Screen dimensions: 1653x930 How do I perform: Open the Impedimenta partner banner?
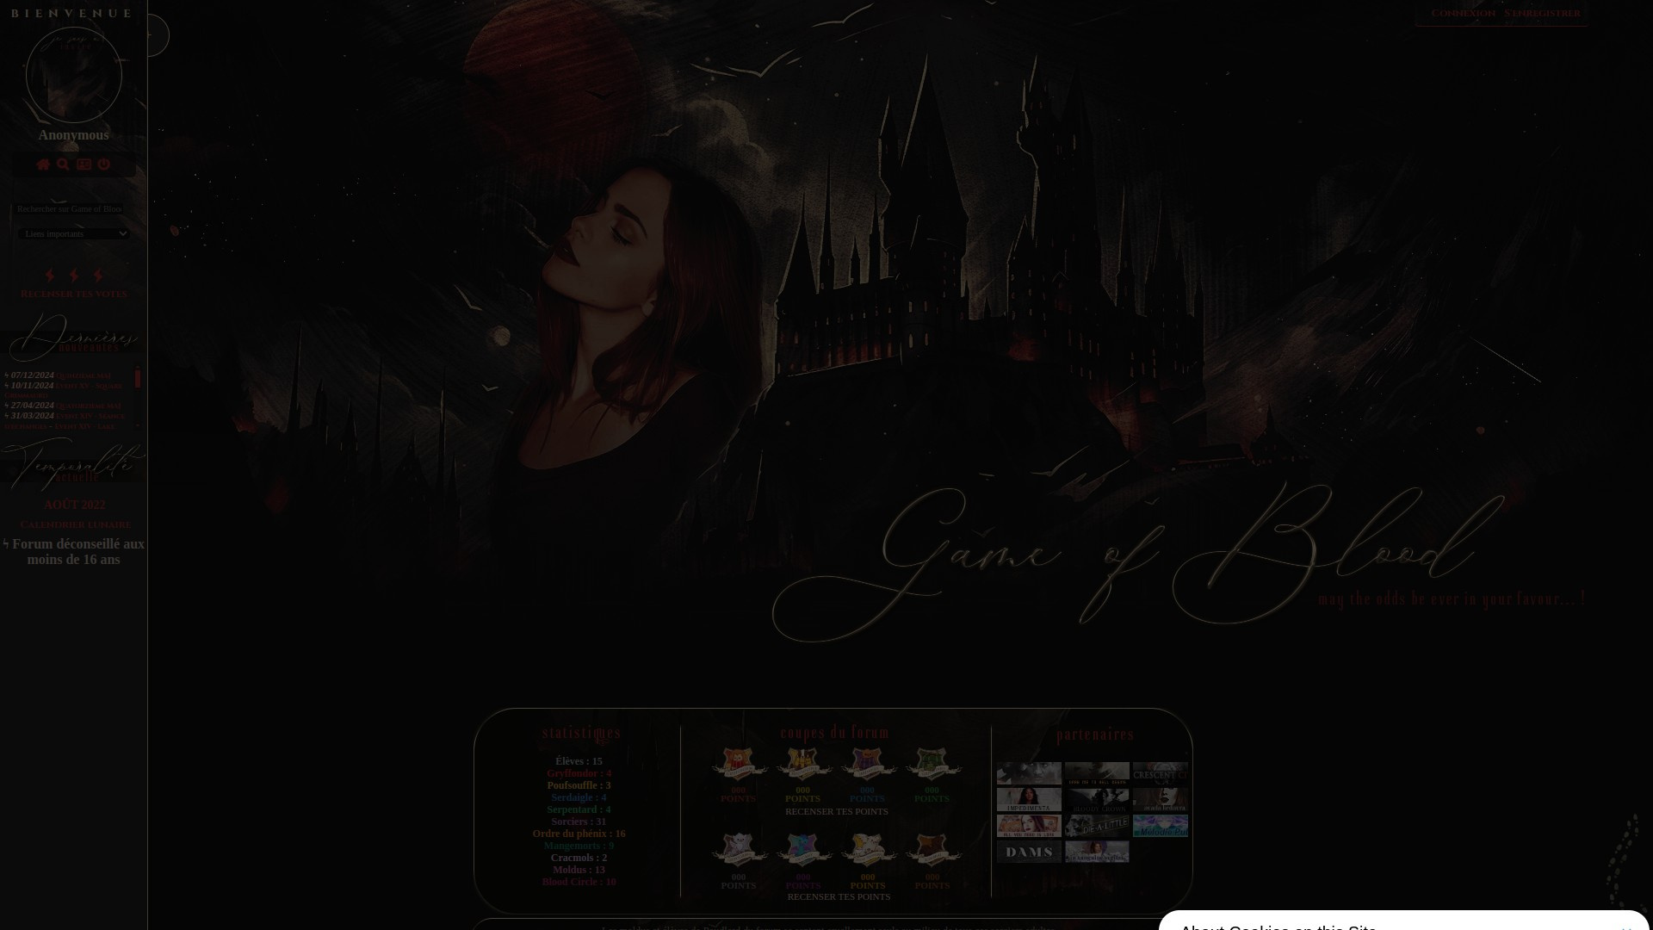point(1029,800)
